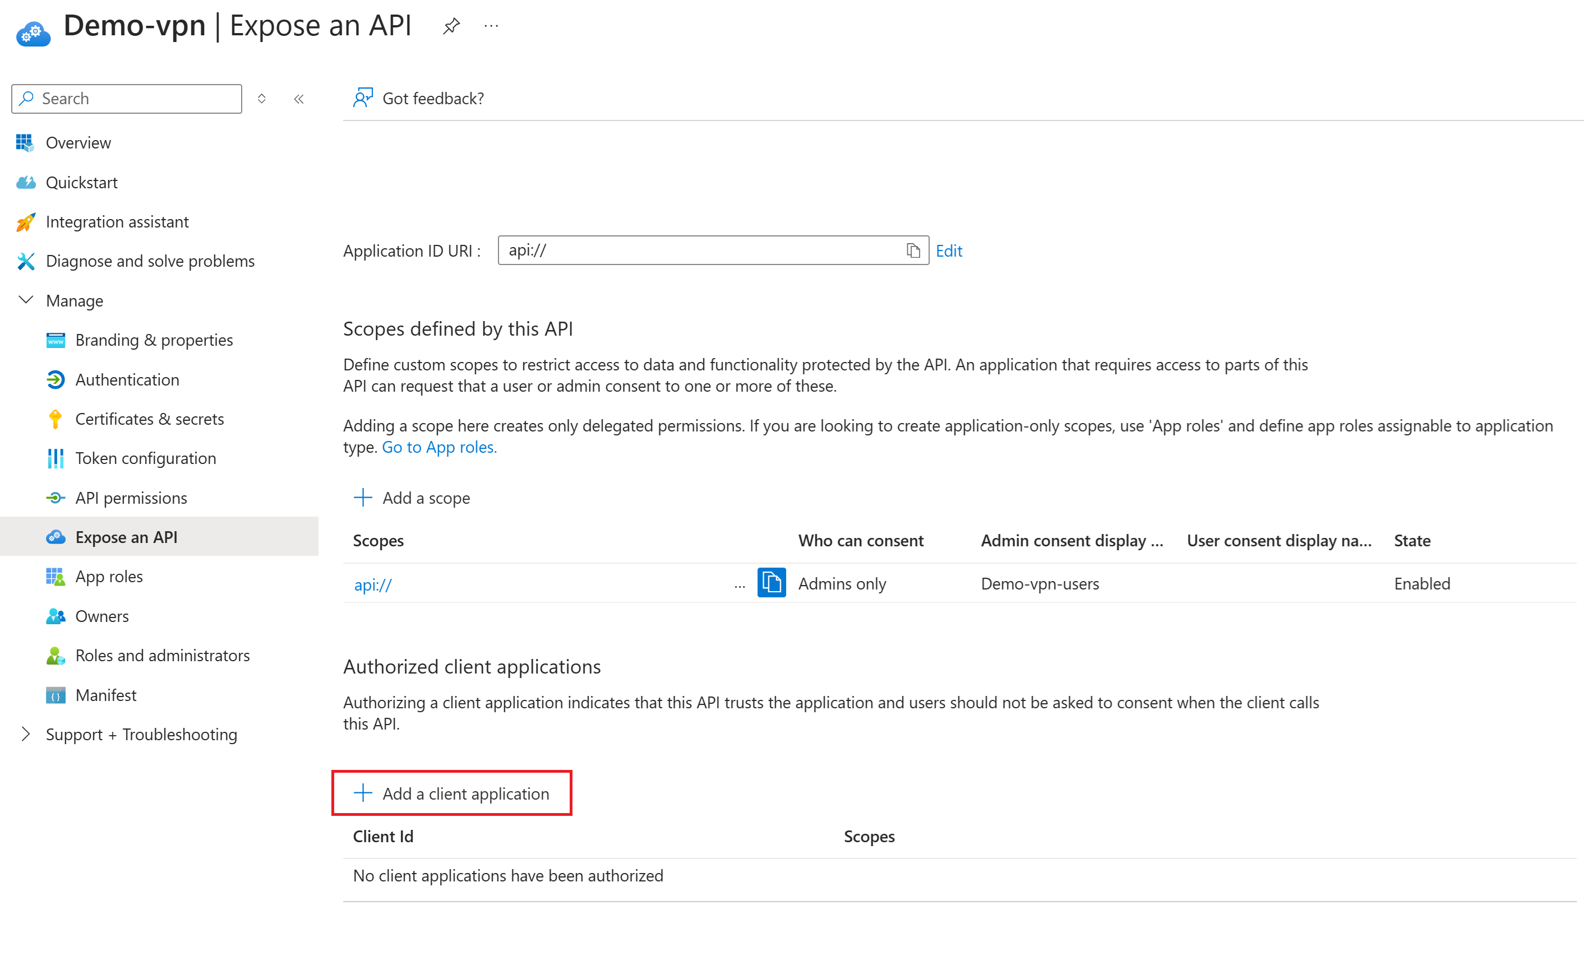Open the Authentication page
The height and width of the screenshot is (961, 1584).
click(127, 380)
